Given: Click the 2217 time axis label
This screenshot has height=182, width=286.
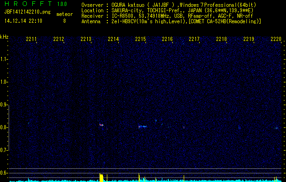Looking at the screenshot, I should pos(194,39).
